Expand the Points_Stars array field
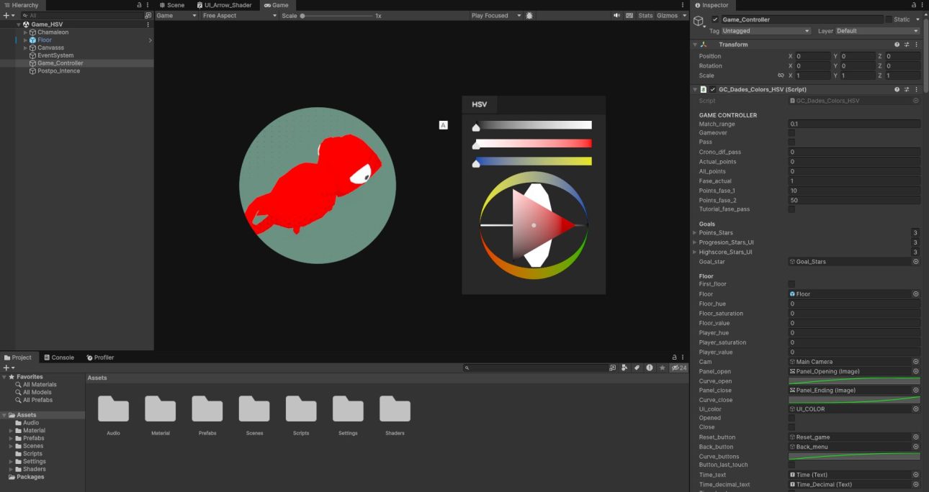929x492 pixels. [x=695, y=233]
